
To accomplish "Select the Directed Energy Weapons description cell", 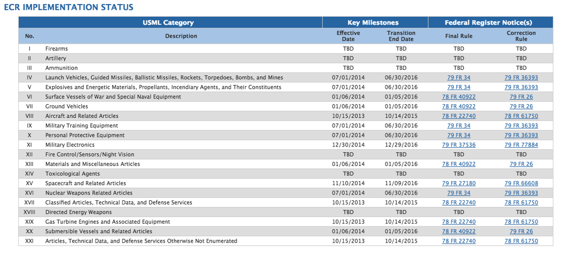I will click(x=78, y=212).
